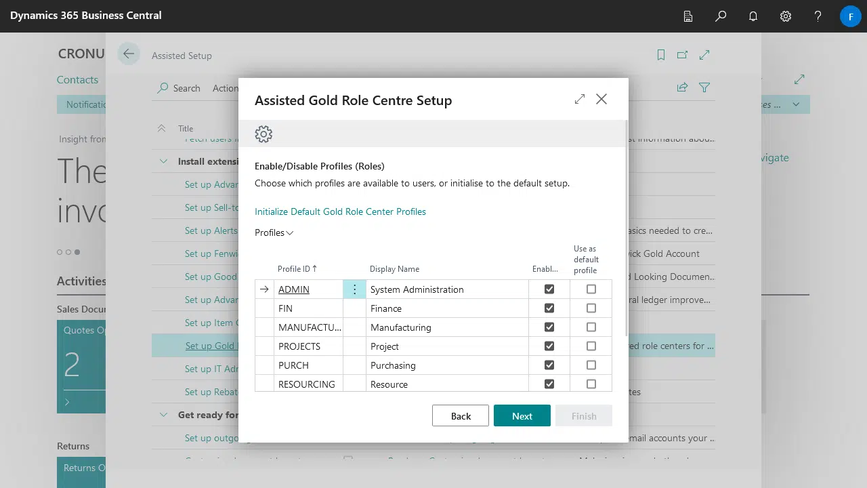Click Initialize Default Gold Role Center Profiles
The height and width of the screenshot is (488, 867).
click(x=340, y=211)
